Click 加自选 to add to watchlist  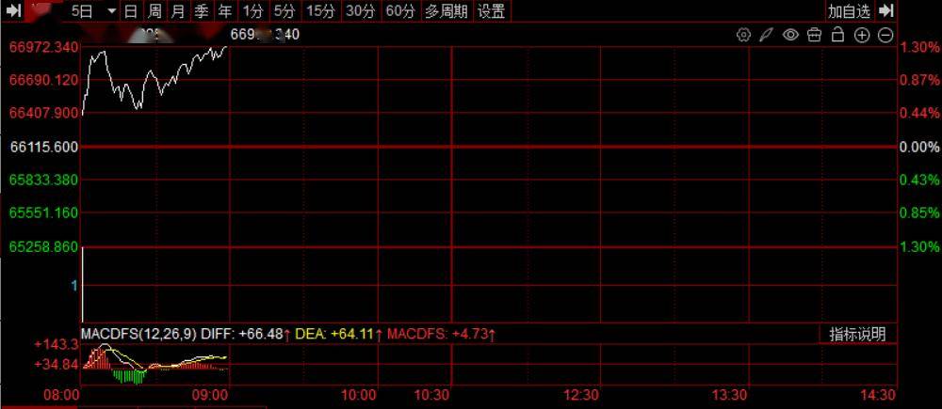pos(849,10)
